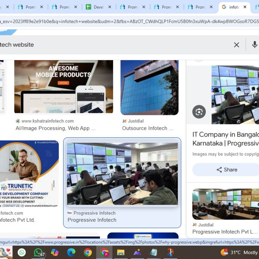
Task: Open the 'Progressive Infotech Pvt L...' related result
Action: coord(225,232)
